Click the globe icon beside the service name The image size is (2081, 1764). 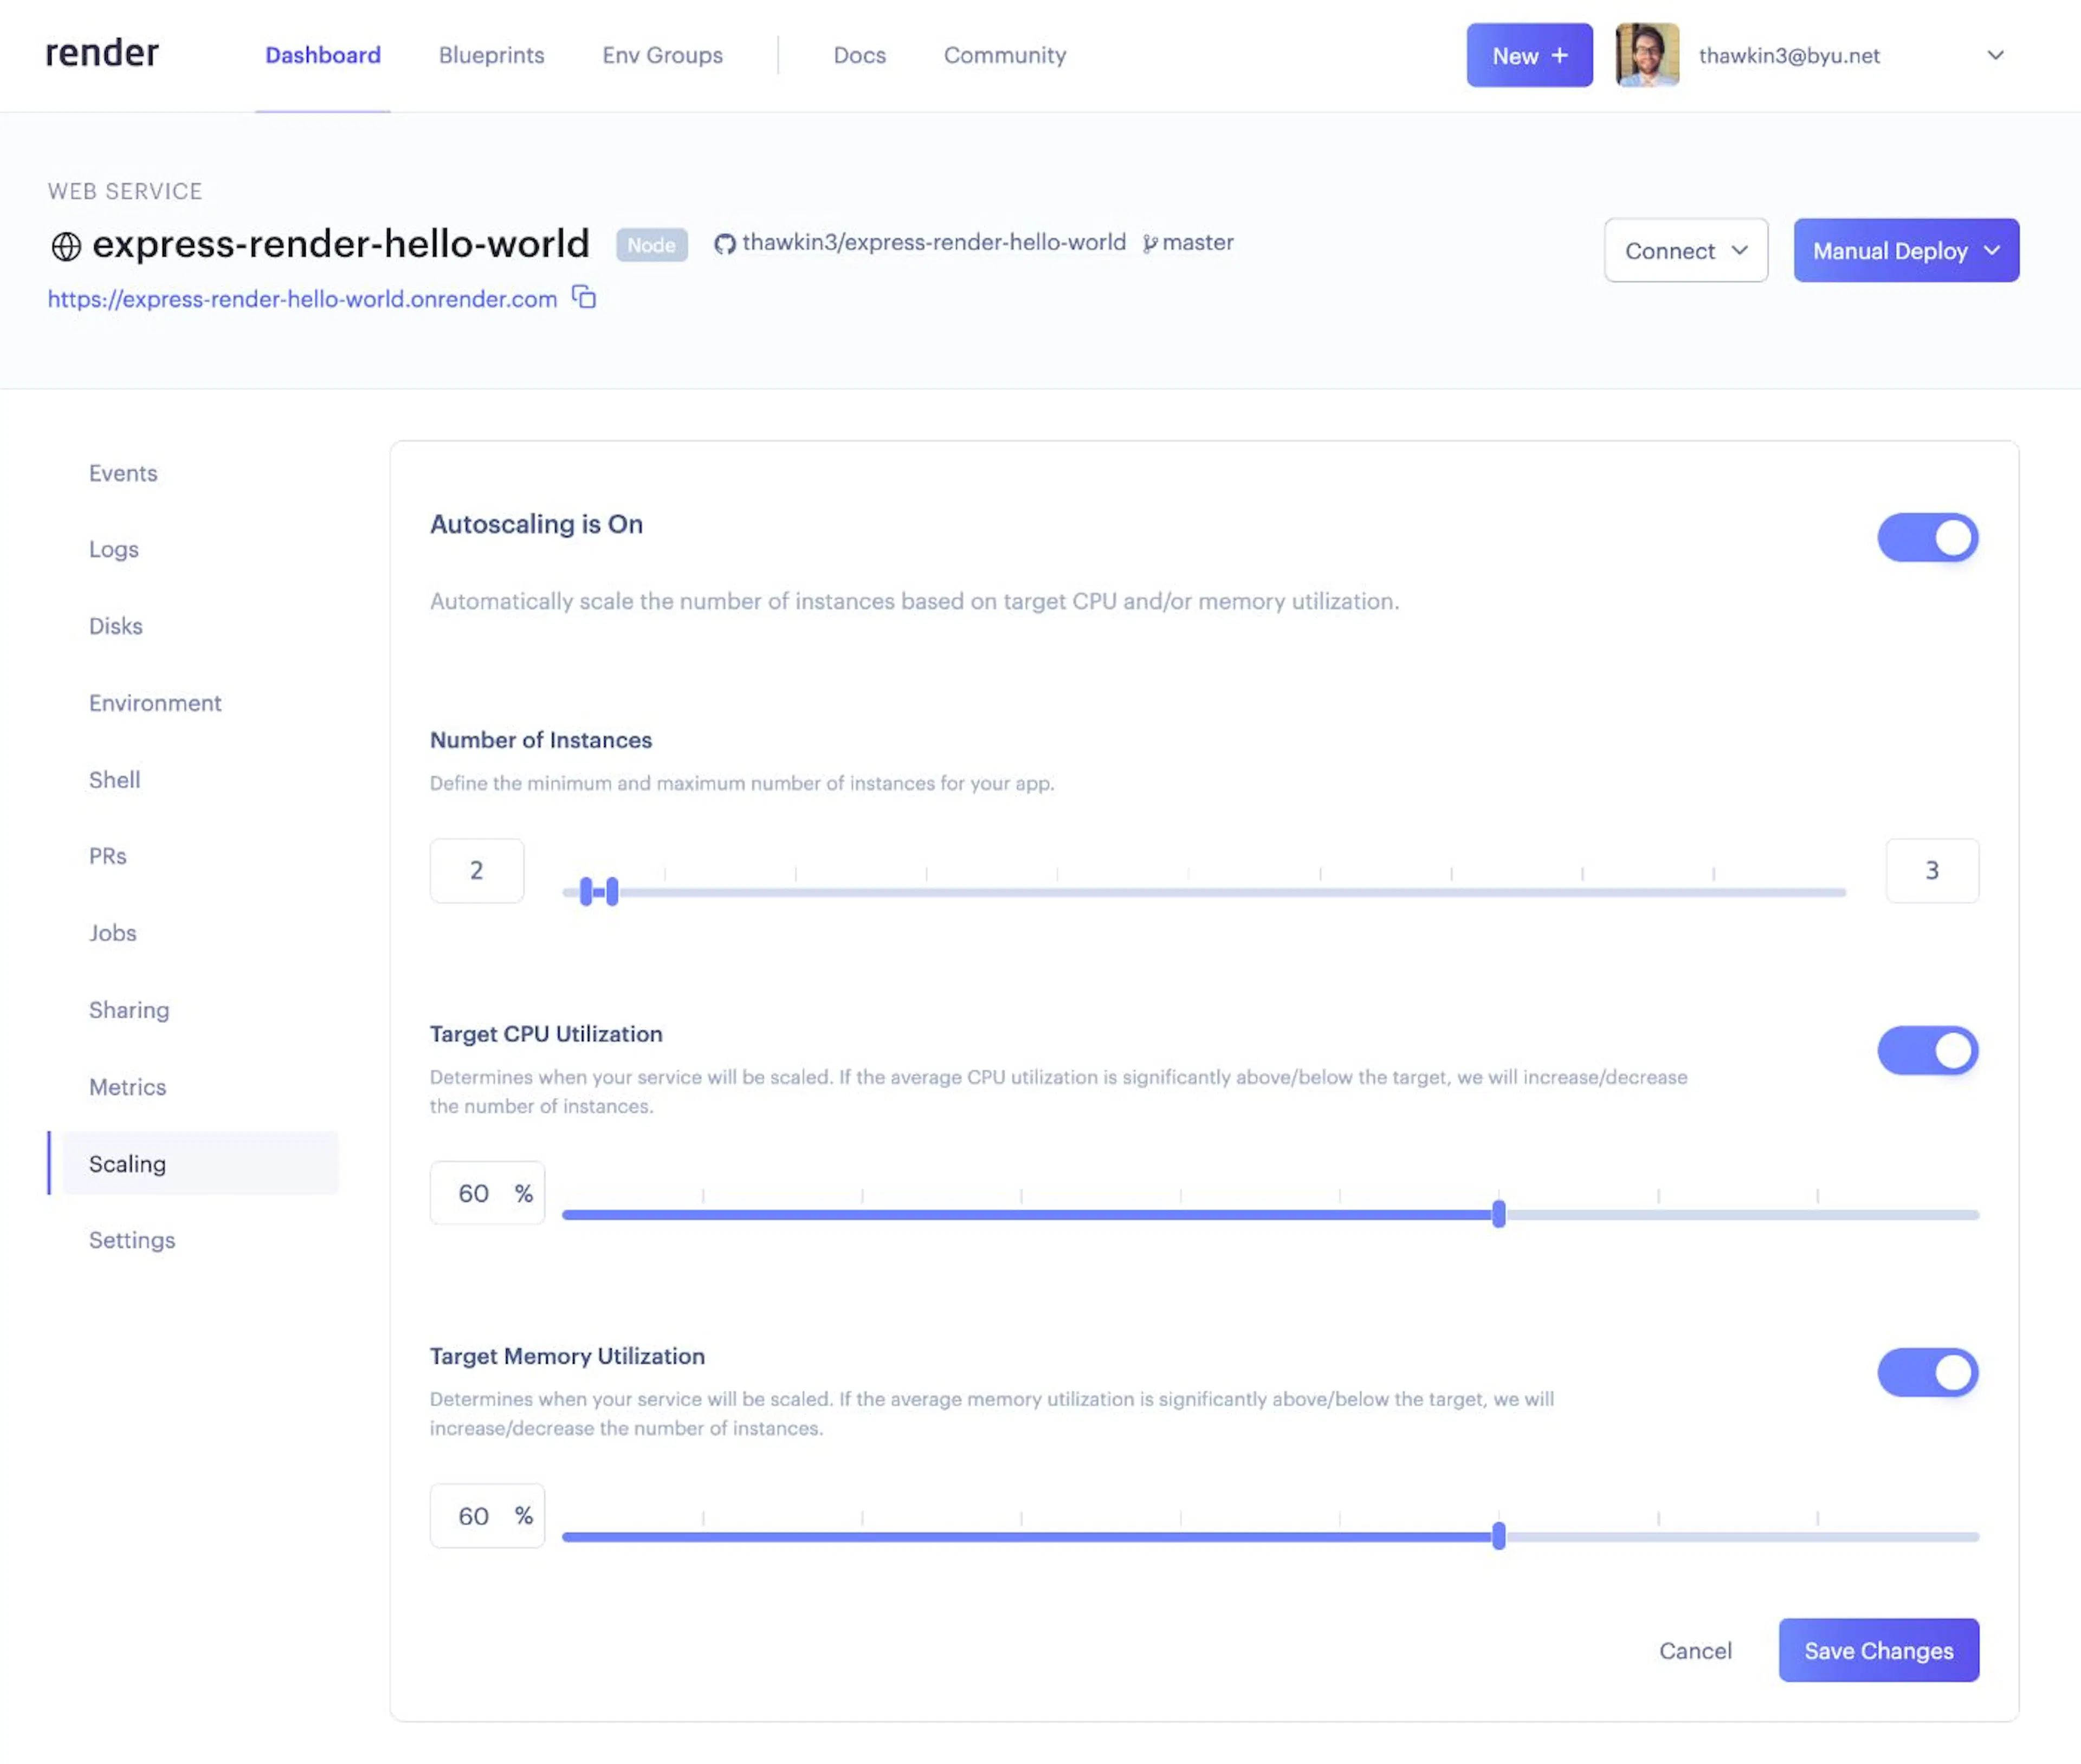click(66, 246)
